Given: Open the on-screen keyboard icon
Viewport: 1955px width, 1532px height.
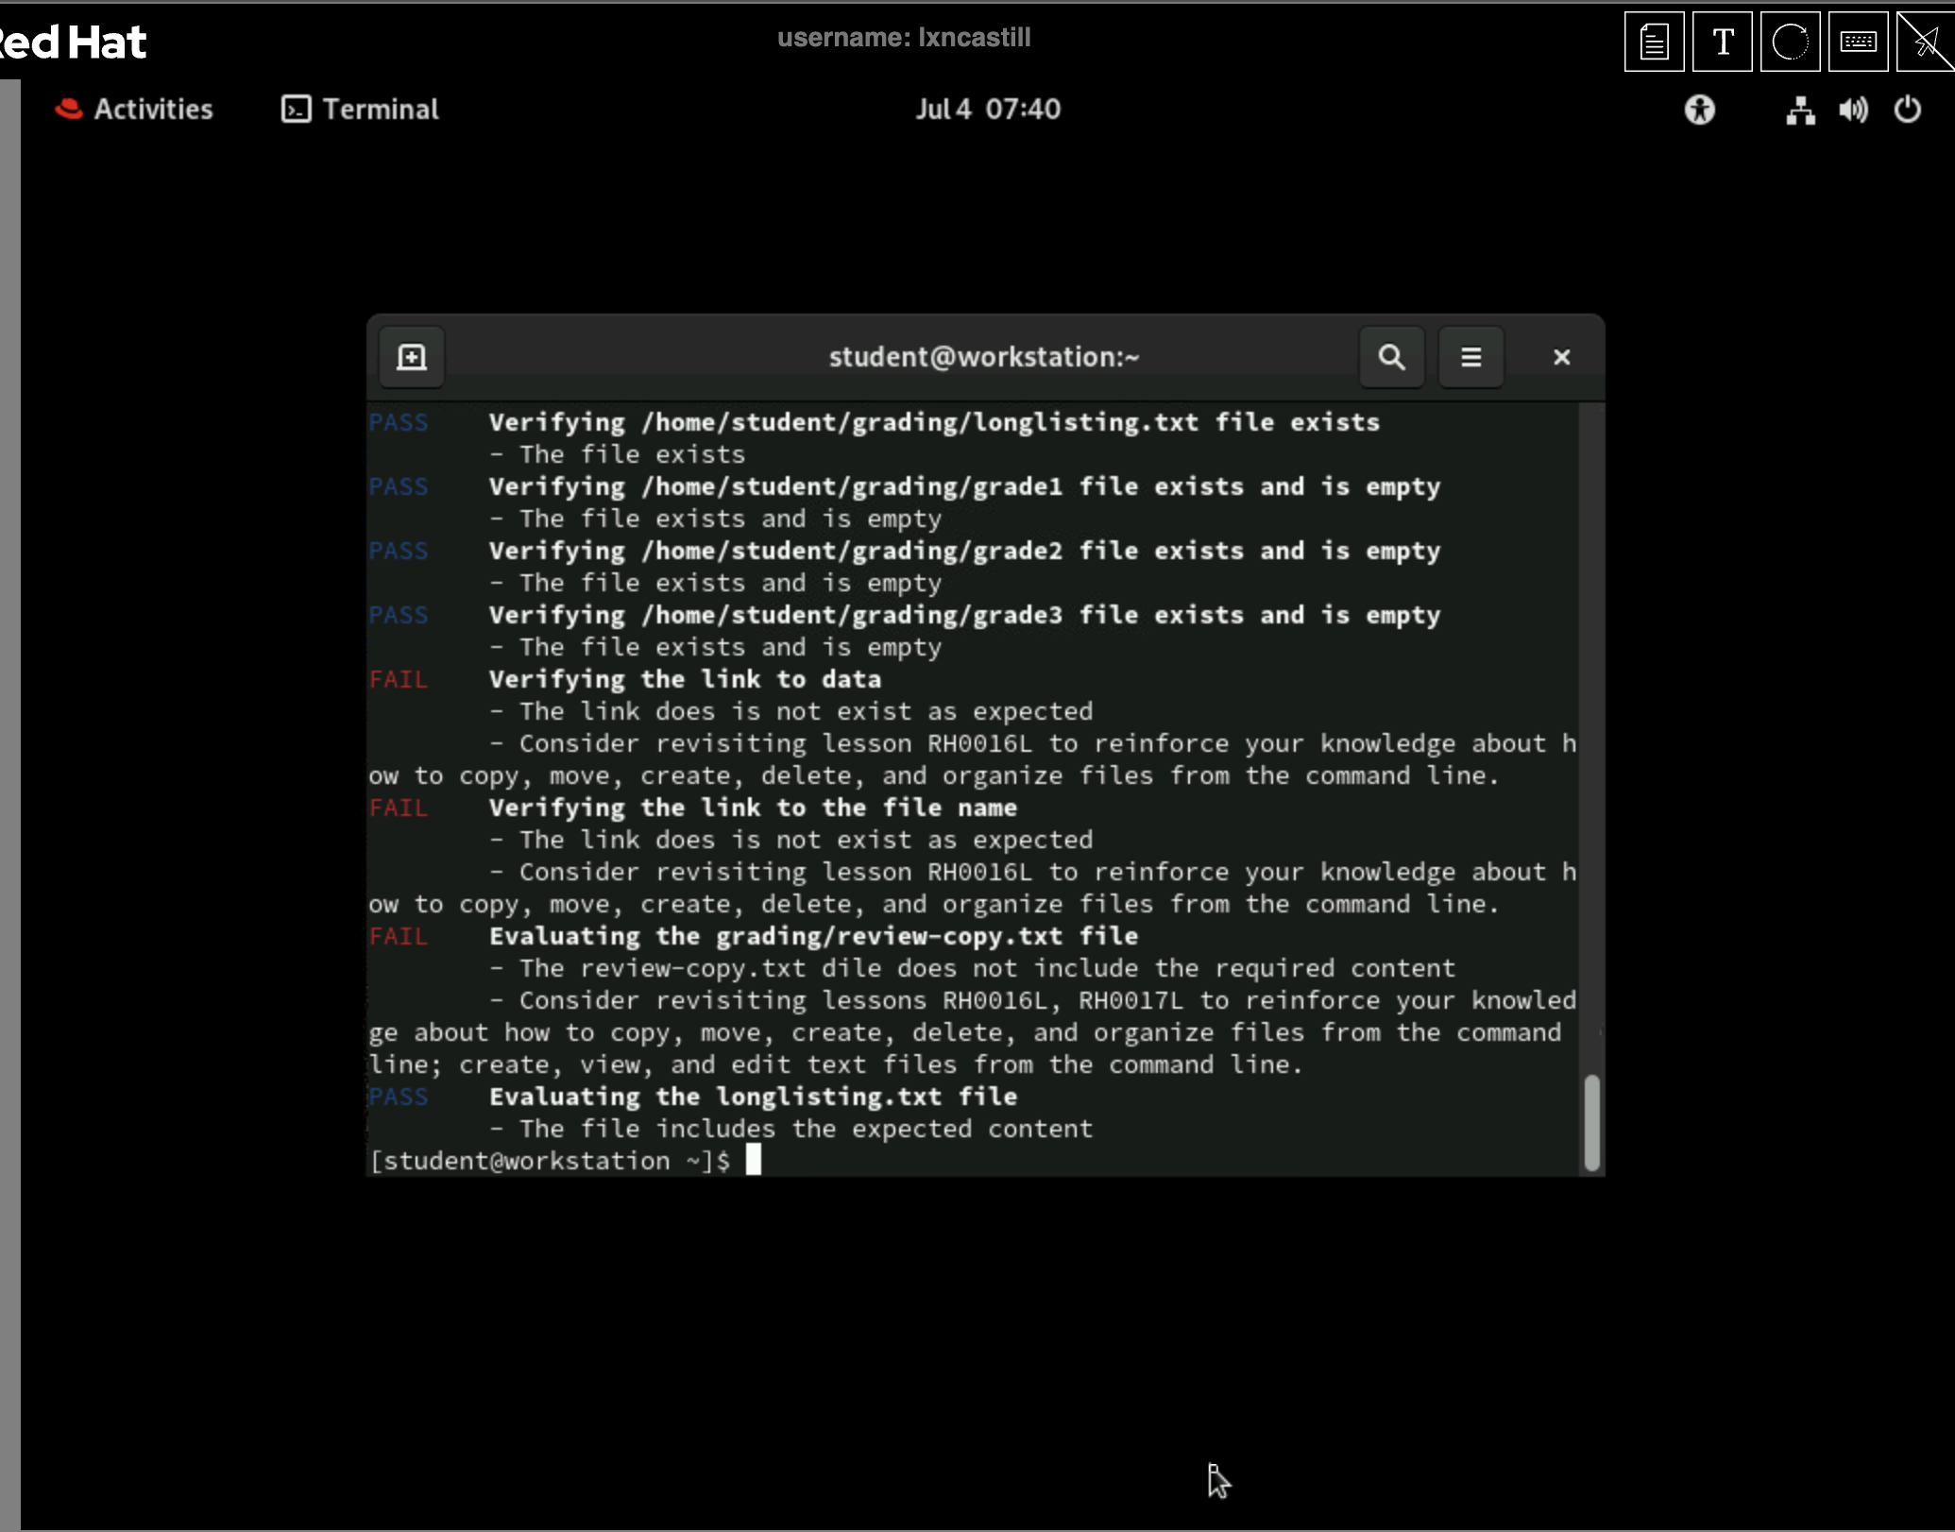Looking at the screenshot, I should point(1858,43).
